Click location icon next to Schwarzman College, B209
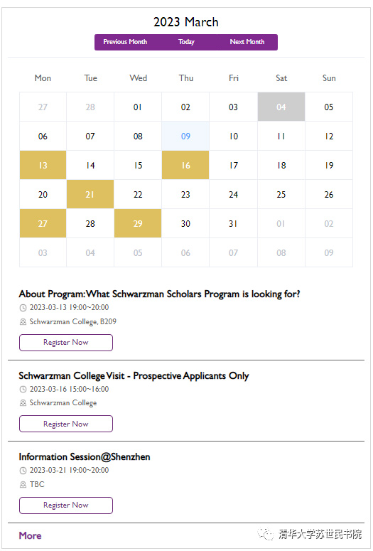Image resolution: width=373 pixels, height=551 pixels. (x=23, y=322)
